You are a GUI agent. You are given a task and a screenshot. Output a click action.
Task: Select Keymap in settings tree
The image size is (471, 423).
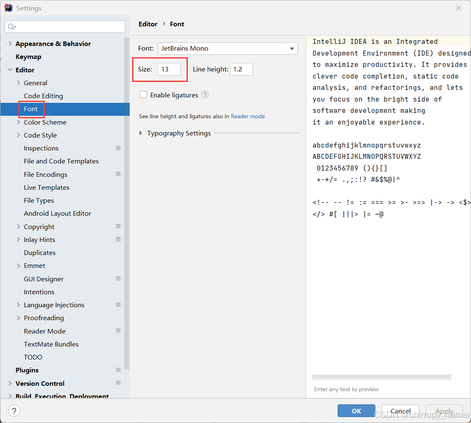point(28,57)
